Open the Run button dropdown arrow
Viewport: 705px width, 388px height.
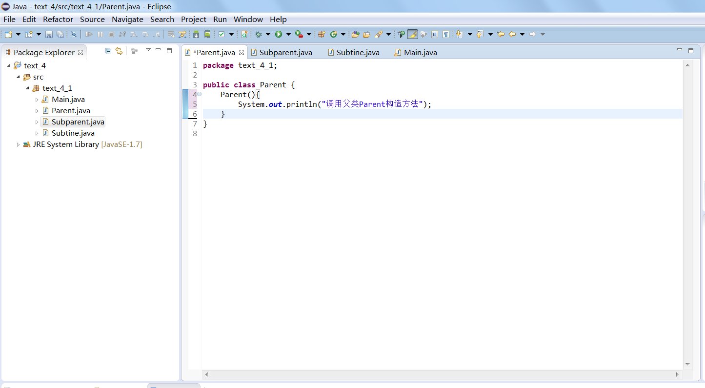288,34
